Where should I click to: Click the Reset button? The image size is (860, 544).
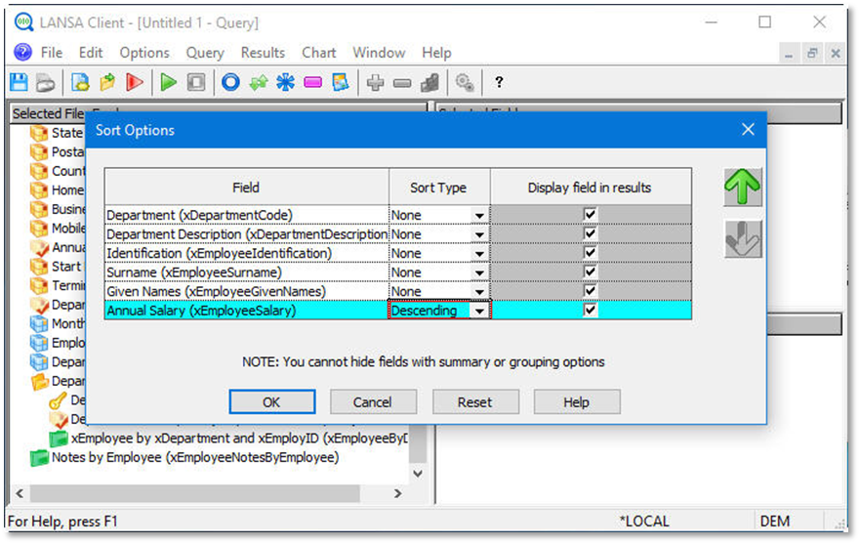(475, 401)
